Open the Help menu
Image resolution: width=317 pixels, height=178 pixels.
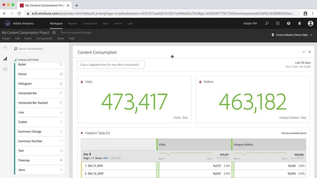coord(71,38)
